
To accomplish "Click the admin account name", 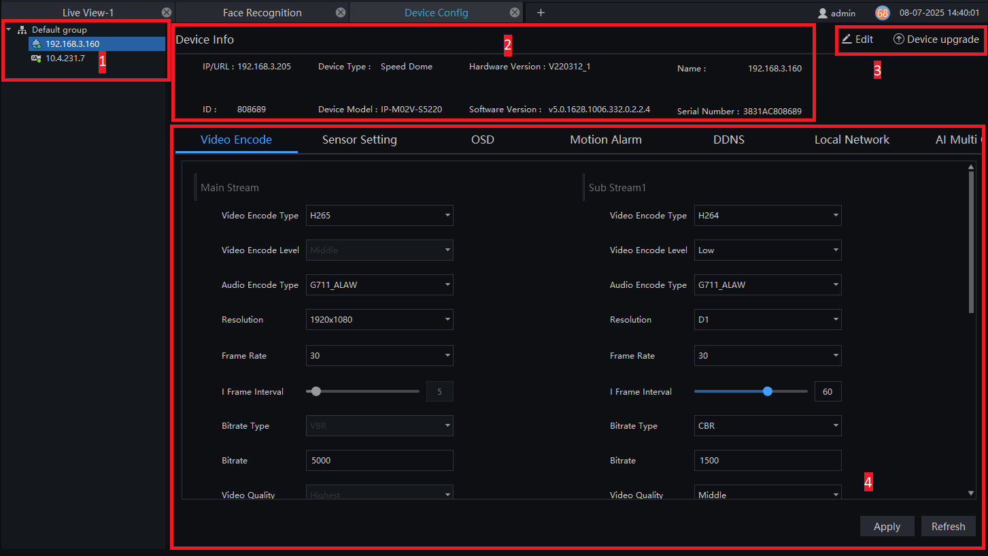I will [x=843, y=14].
